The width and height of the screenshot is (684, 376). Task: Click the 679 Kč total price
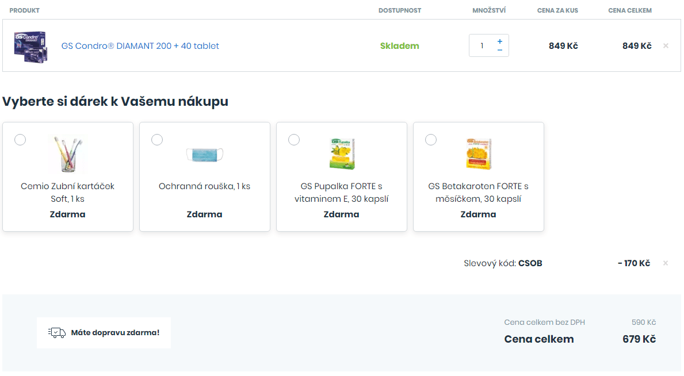pyautogui.click(x=639, y=339)
